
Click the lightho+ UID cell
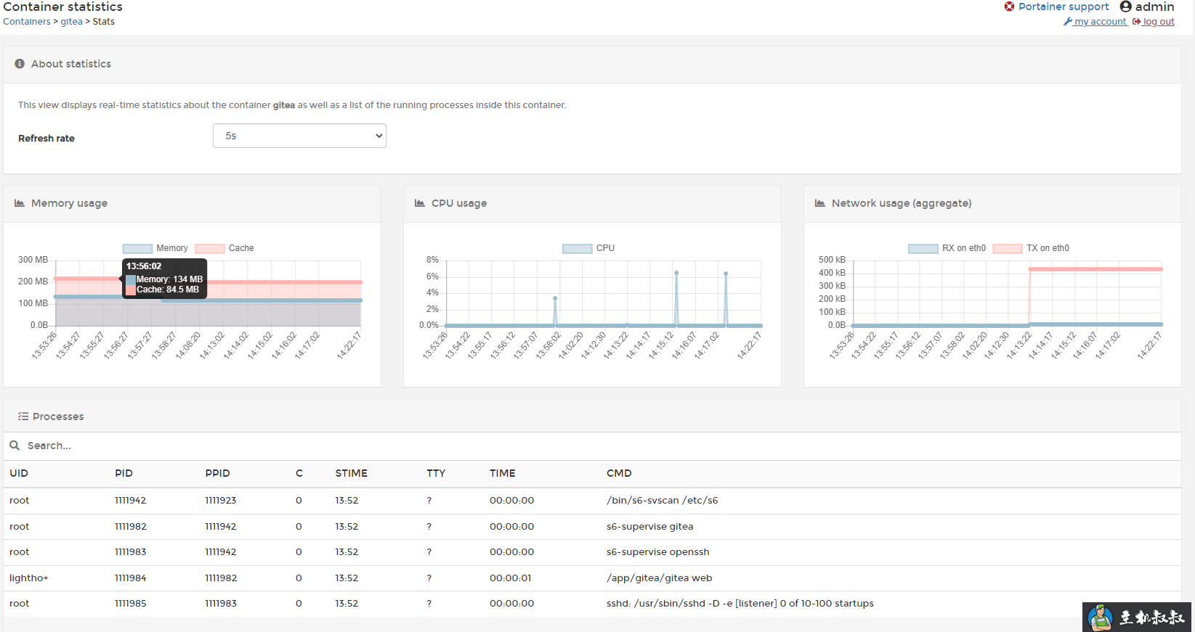[28, 578]
